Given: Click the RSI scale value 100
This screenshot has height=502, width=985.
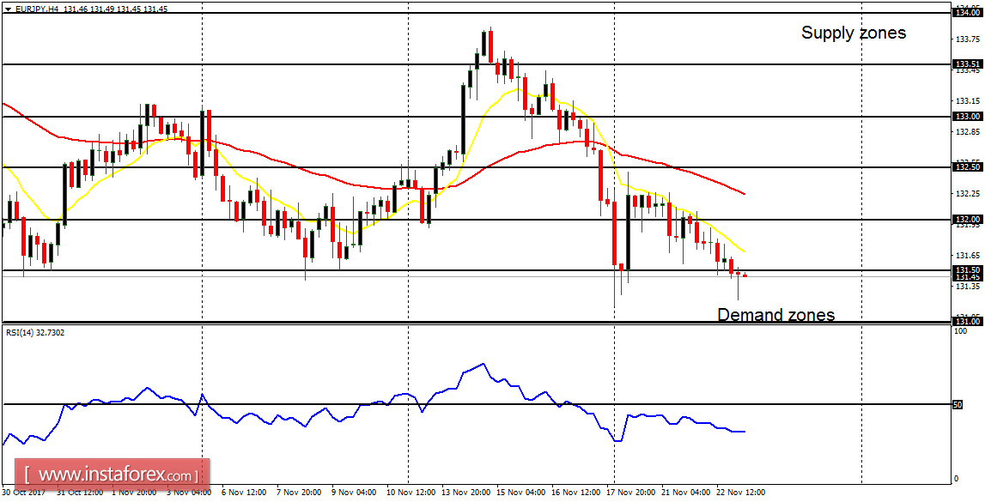Looking at the screenshot, I should pos(960,331).
